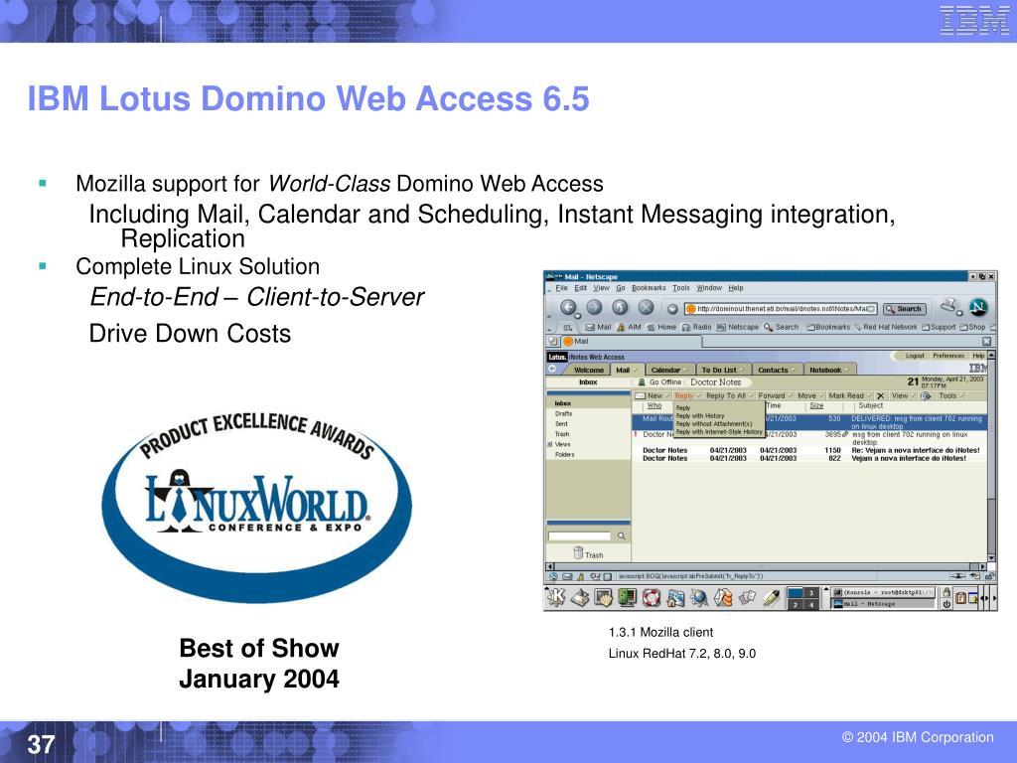Click the Netscape URL address field
Viewport: 1017px width, 763px height.
[x=781, y=309]
